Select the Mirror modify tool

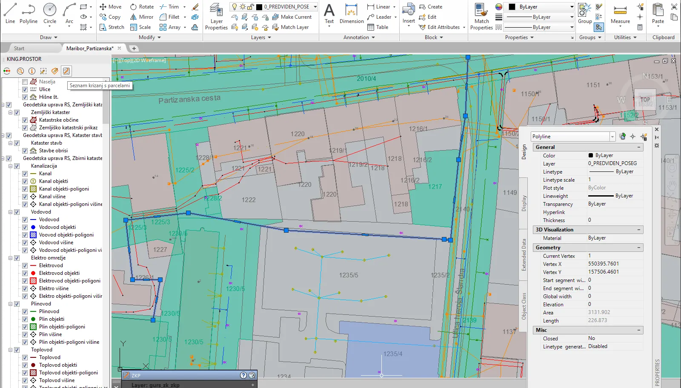coord(142,17)
